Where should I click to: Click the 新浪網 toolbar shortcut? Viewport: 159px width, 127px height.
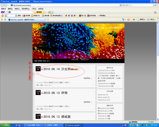(x=26, y=16)
